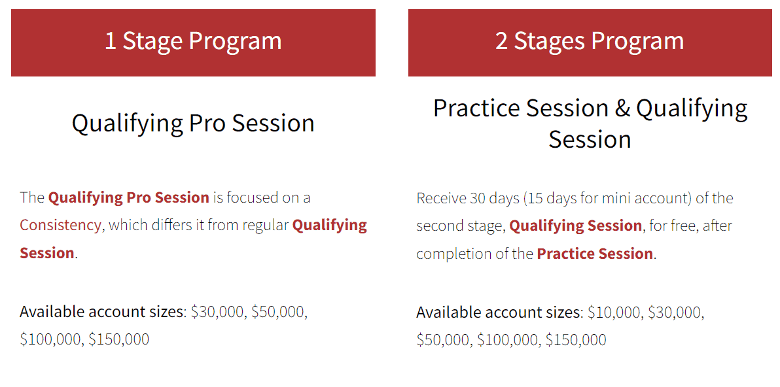Select $150,000 size under 1 Stage Program
The image size is (780, 387).
click(x=119, y=340)
